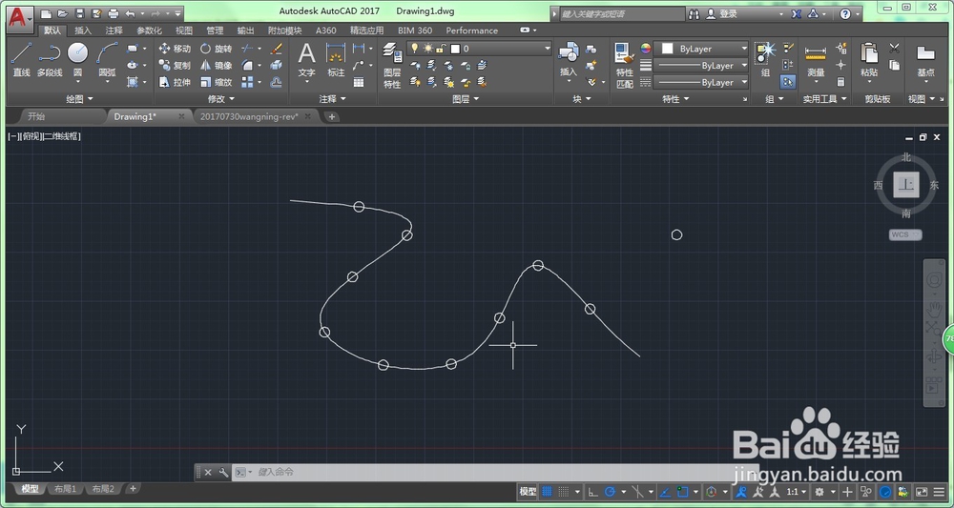Click the 旋转 (Rotate) tool
Screen dimensions: 954x508
pyautogui.click(x=216, y=49)
